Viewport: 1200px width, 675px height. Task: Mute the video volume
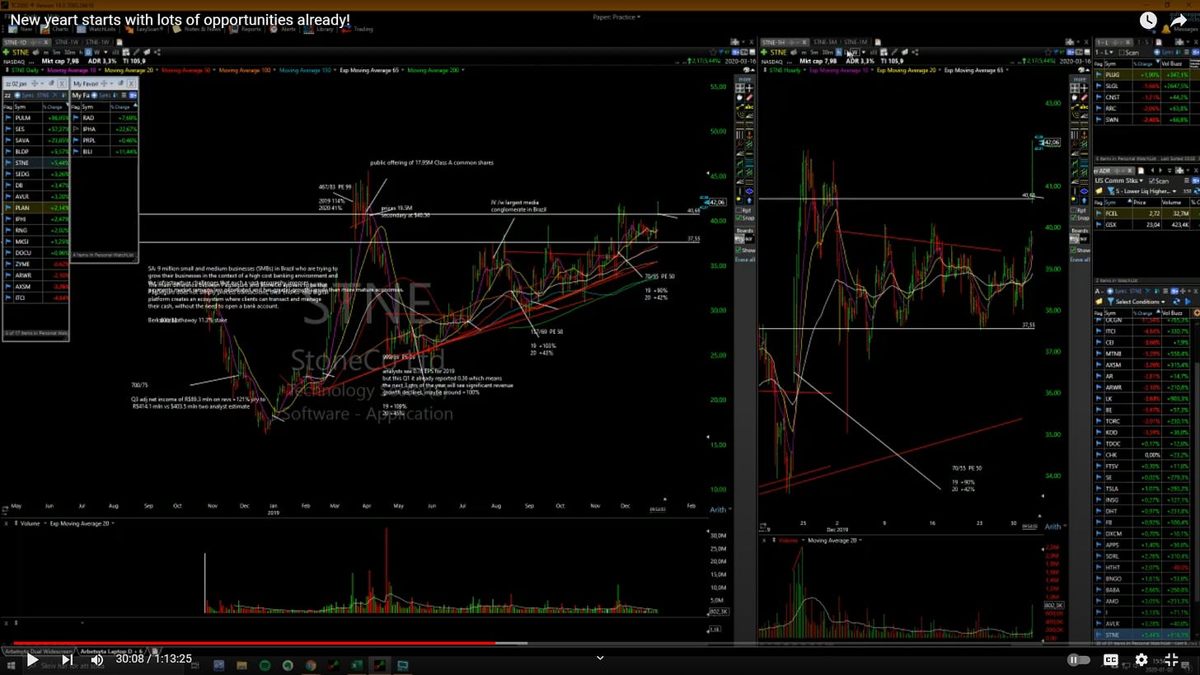click(x=97, y=659)
